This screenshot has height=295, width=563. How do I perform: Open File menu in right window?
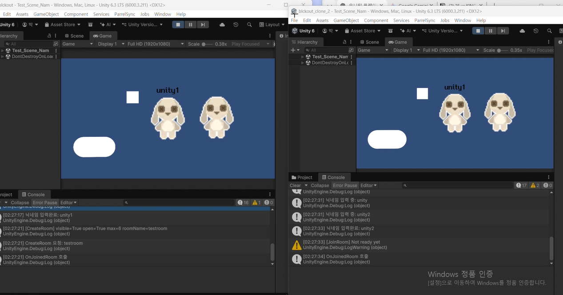(294, 20)
